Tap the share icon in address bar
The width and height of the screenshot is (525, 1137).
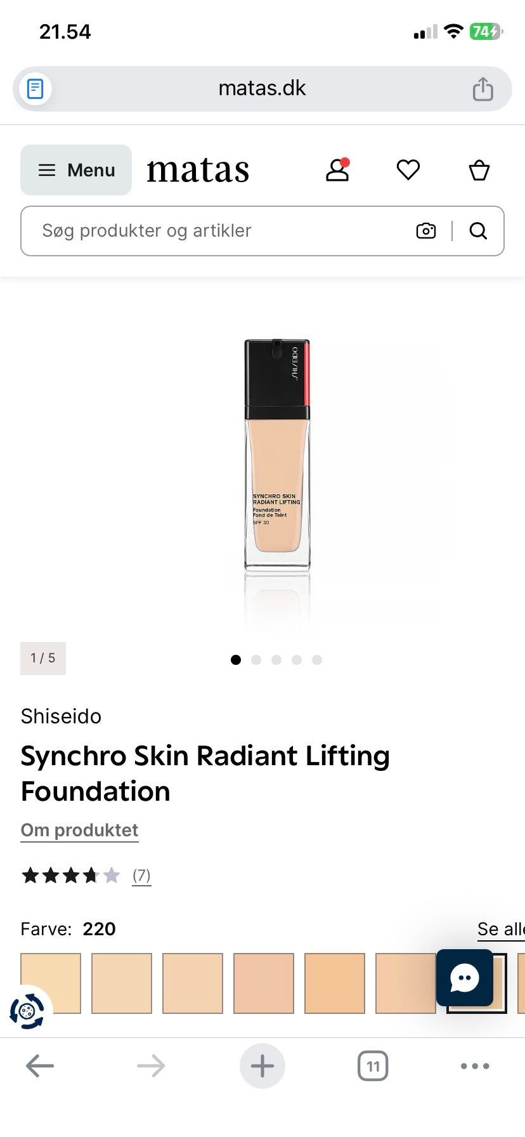[483, 88]
